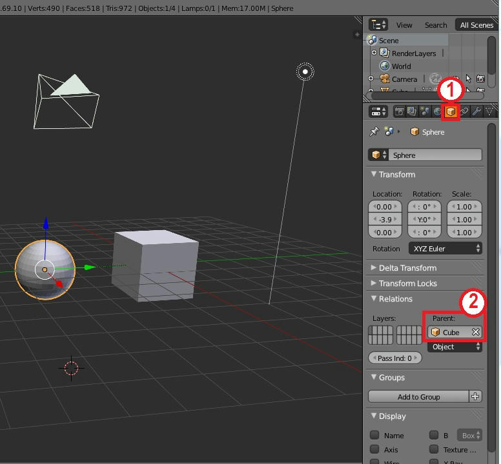Click the Camera data icon next to Camera
The height and width of the screenshot is (464, 501).
435,79
